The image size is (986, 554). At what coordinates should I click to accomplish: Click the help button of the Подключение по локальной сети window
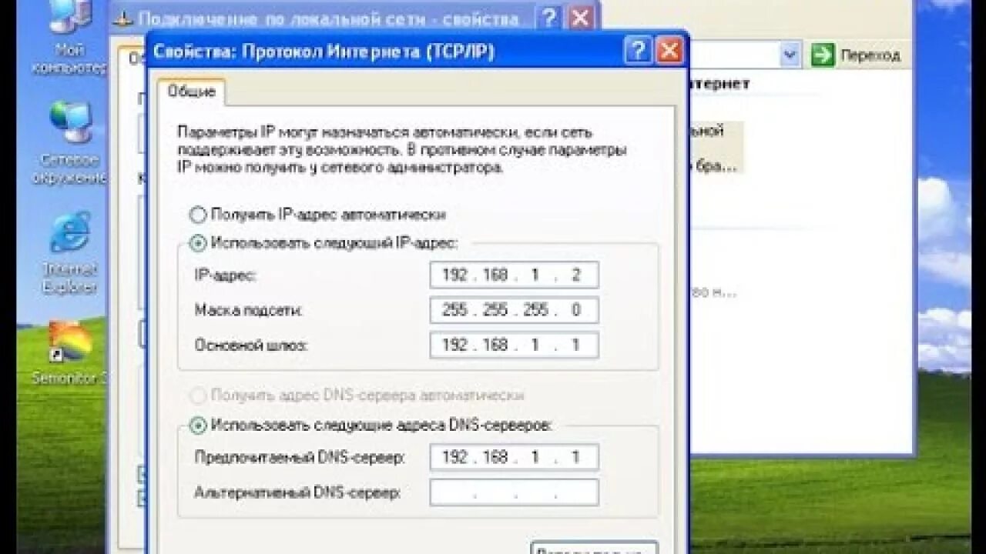click(549, 18)
